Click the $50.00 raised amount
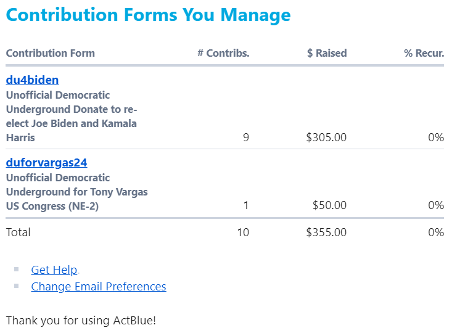 tap(329, 205)
